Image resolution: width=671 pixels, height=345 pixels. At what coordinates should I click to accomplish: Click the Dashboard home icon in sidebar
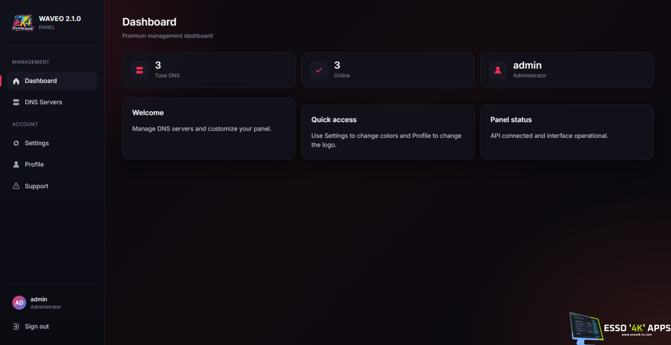point(16,81)
